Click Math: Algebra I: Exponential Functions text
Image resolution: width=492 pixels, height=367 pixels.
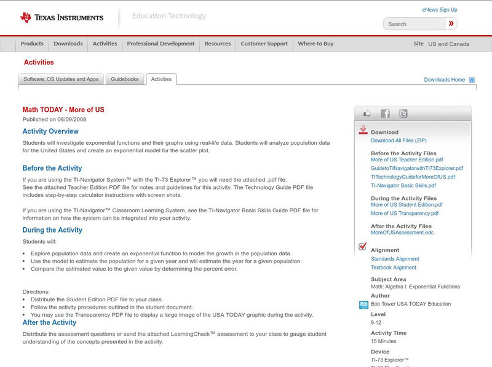tap(416, 287)
